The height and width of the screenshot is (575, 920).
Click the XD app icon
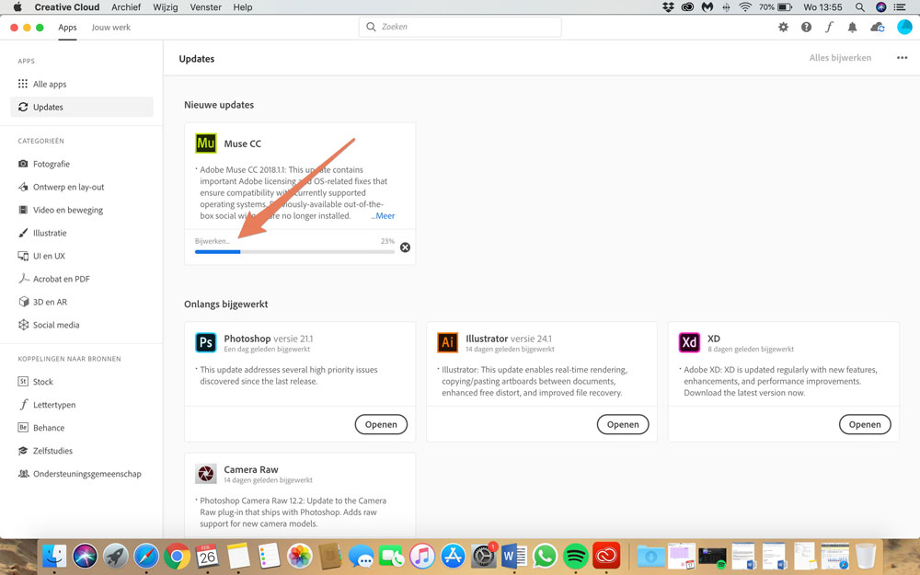click(689, 342)
